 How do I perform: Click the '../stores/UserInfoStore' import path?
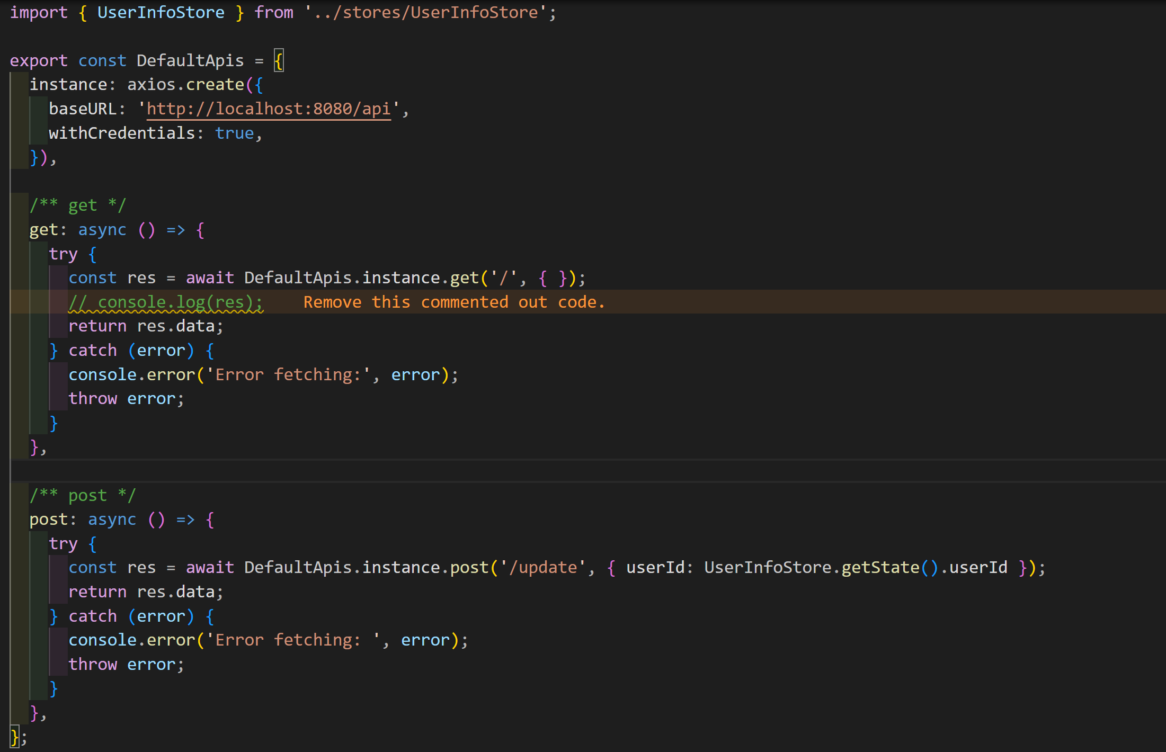tap(425, 12)
